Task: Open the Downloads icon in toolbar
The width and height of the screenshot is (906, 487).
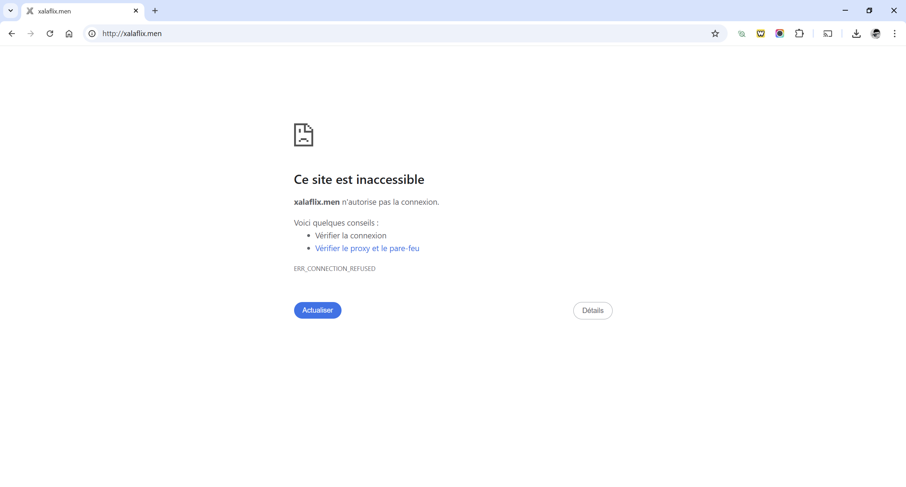Action: tap(856, 34)
